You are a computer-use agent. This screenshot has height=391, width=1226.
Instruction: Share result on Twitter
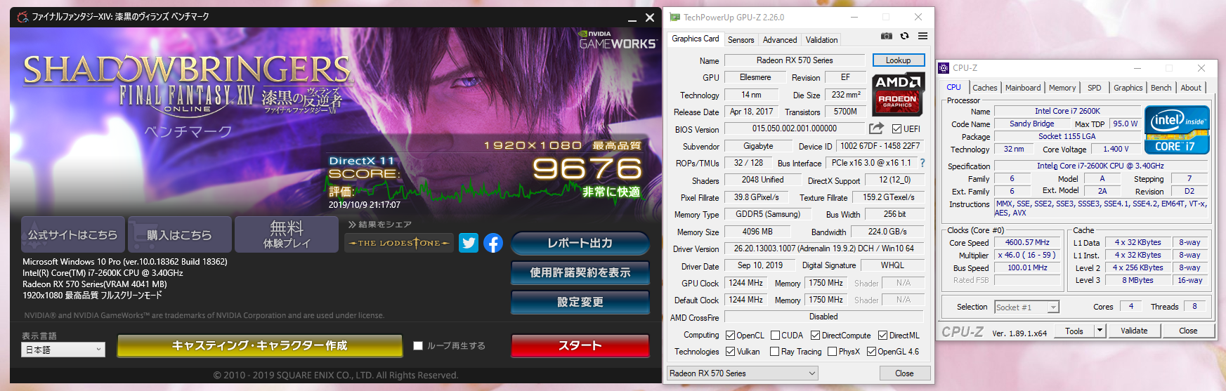469,243
